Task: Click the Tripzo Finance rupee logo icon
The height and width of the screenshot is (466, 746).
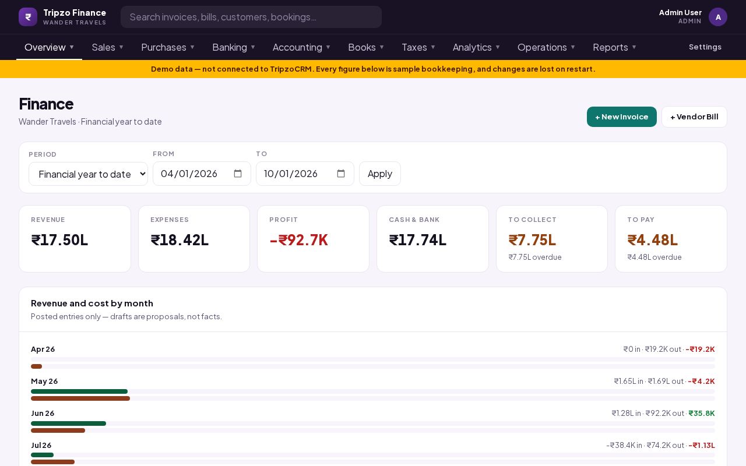Action: click(x=28, y=17)
